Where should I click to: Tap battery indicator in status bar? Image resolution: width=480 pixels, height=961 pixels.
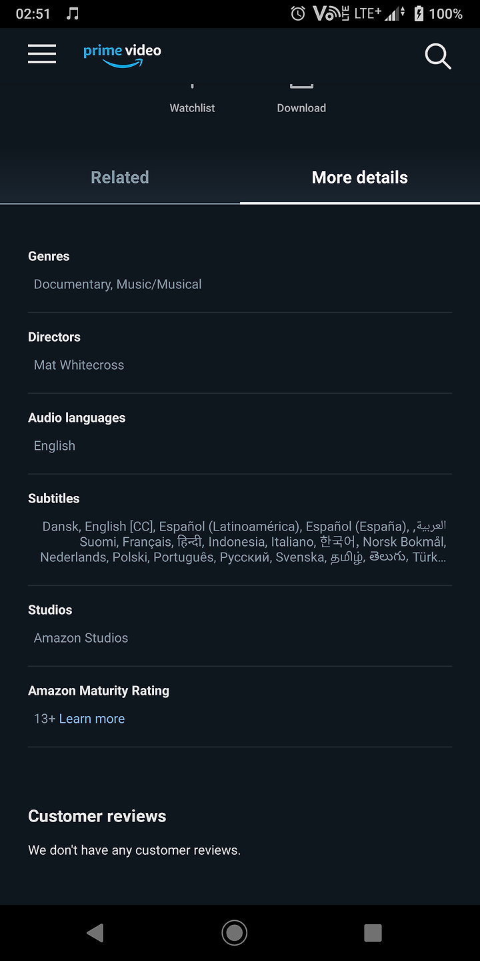tap(419, 13)
